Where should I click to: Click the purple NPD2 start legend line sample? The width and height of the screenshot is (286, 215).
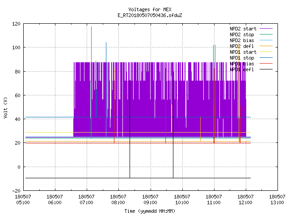[266, 29]
